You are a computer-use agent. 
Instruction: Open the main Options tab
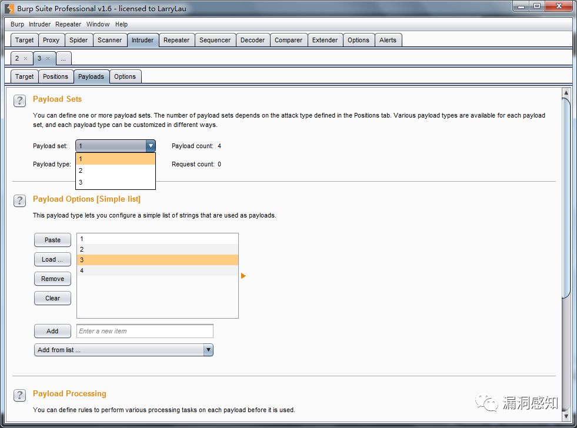tap(358, 40)
